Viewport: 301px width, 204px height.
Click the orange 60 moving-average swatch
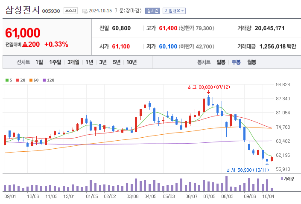coord(31,80)
